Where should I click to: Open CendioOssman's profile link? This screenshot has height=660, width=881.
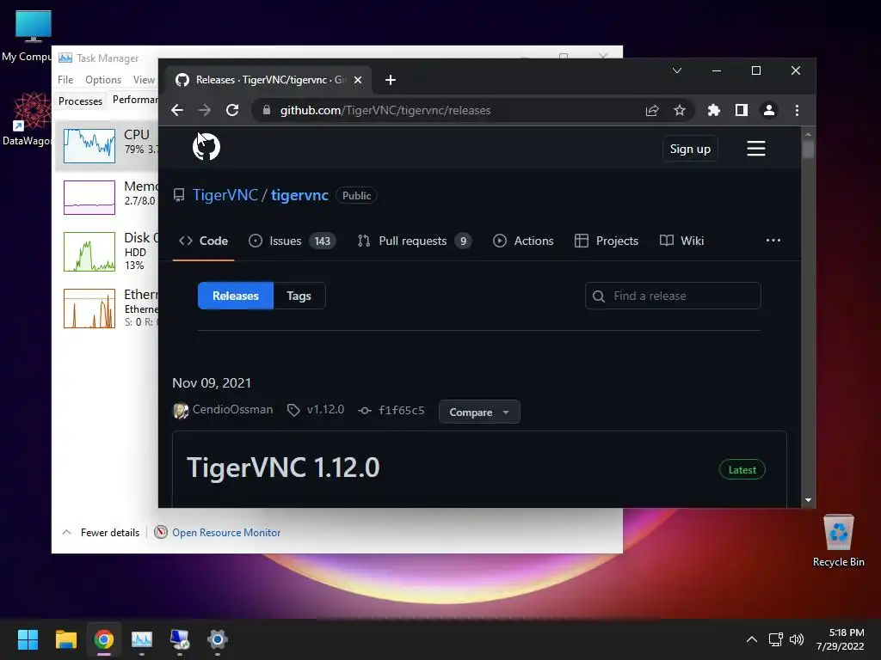(232, 410)
